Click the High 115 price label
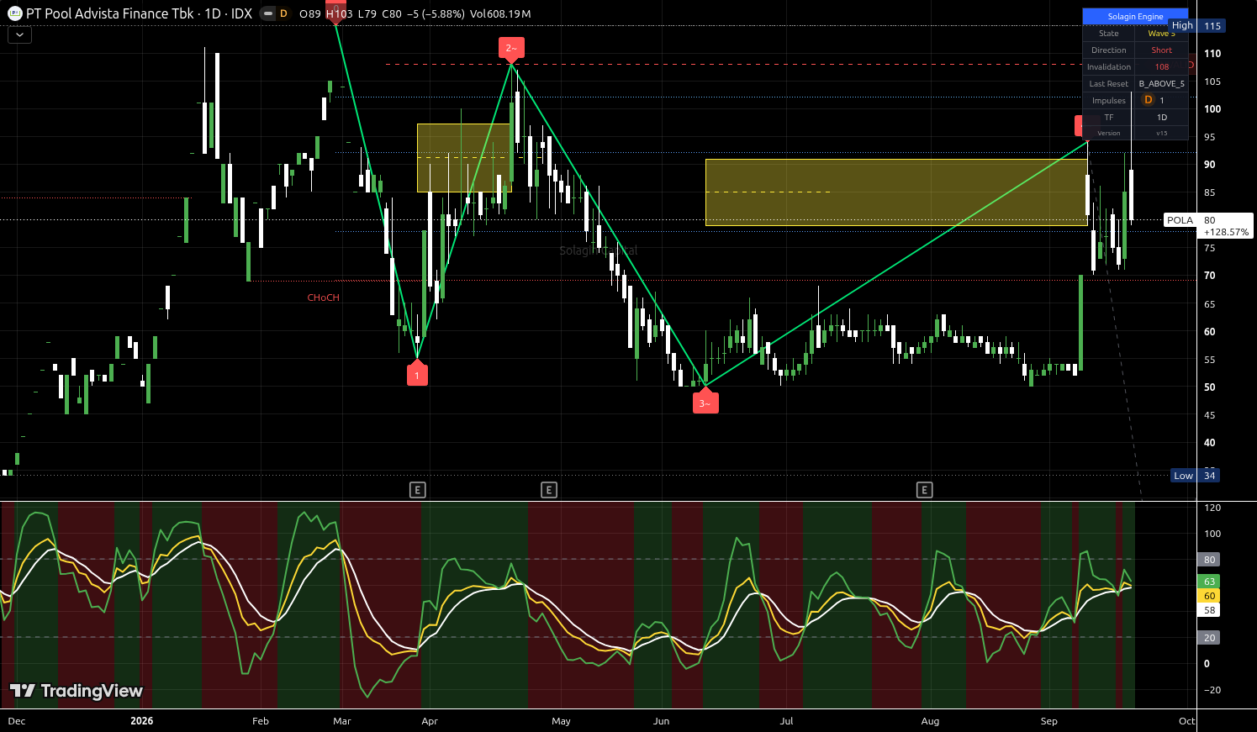 [1196, 26]
